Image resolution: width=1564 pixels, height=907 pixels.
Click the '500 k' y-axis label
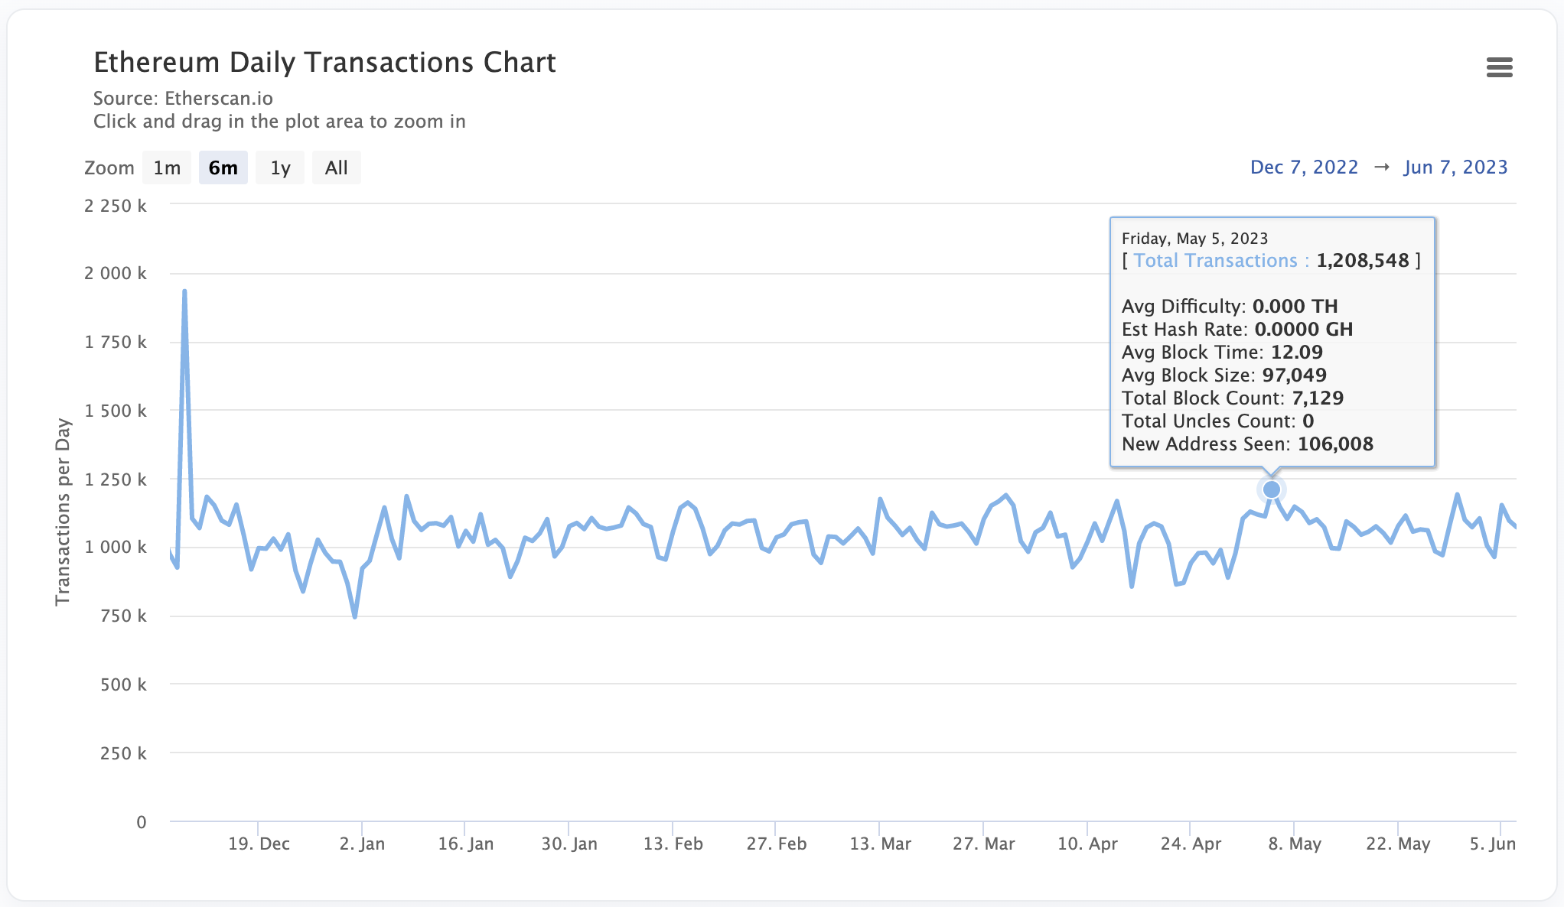point(123,684)
